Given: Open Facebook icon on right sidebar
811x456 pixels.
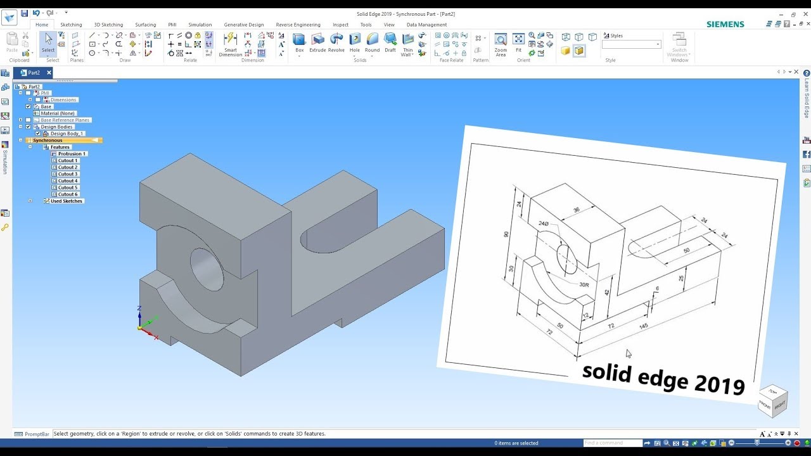Looking at the screenshot, I should [x=807, y=154].
